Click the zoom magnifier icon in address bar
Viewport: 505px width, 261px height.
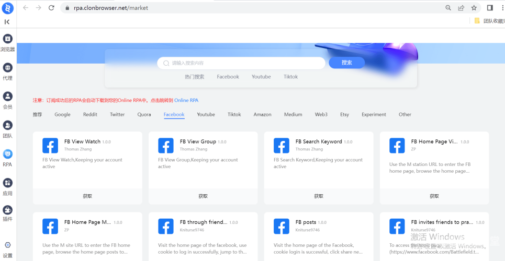[448, 8]
